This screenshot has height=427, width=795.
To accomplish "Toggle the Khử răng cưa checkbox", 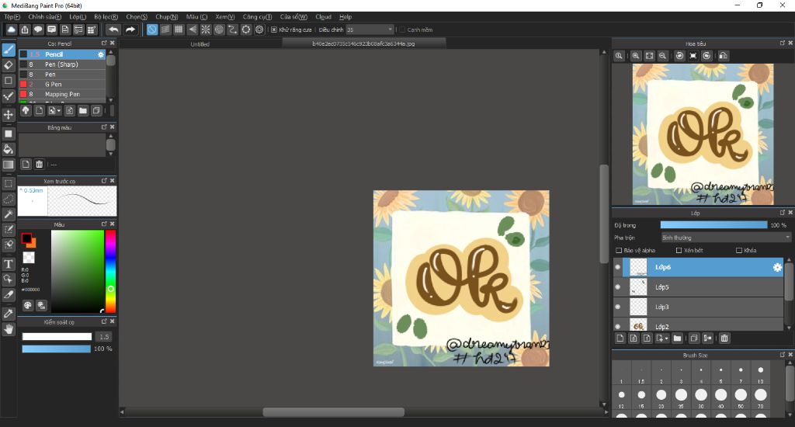I will point(274,30).
